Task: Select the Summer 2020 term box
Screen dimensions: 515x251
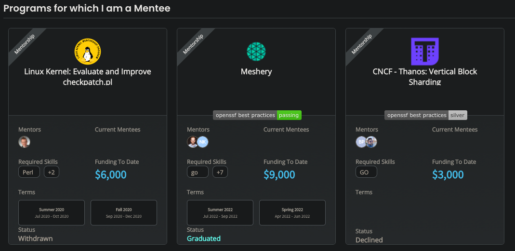Action: (x=52, y=212)
